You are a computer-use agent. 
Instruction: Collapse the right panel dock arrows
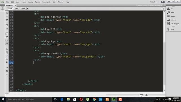[x=180, y=5]
